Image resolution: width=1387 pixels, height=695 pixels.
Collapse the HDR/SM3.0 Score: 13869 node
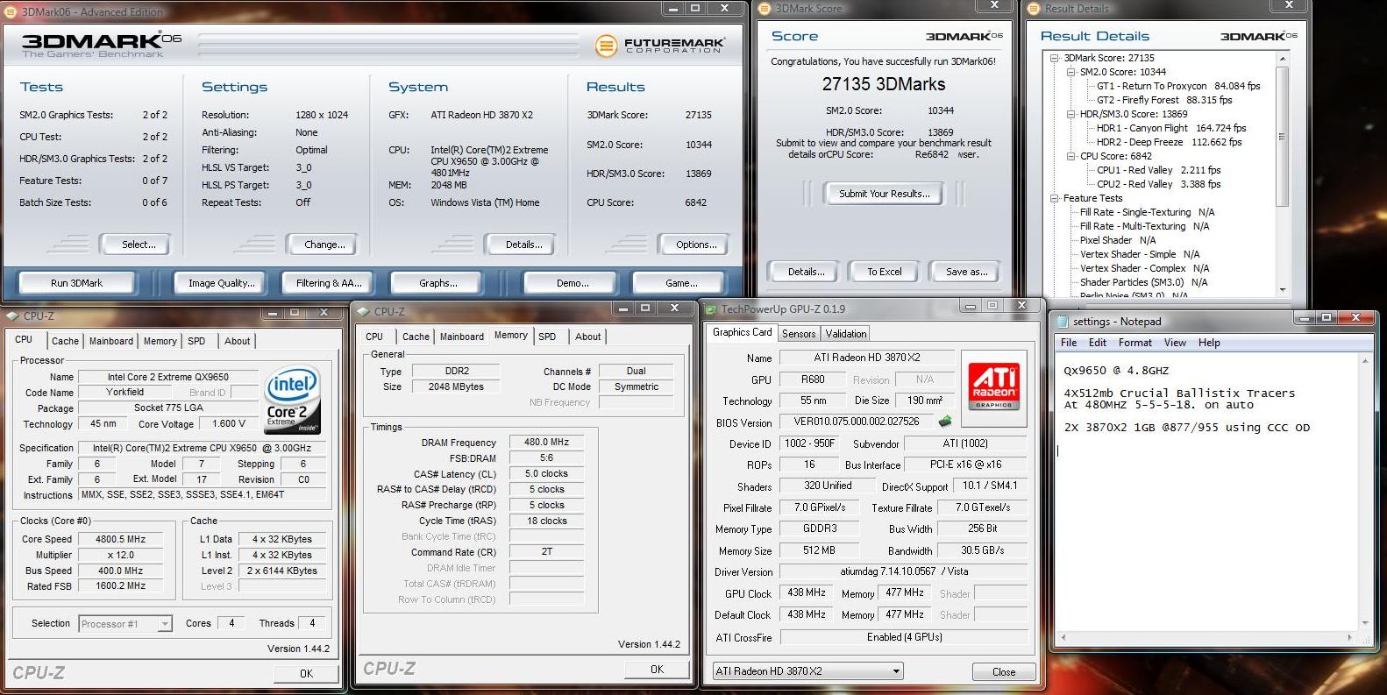coord(1071,114)
